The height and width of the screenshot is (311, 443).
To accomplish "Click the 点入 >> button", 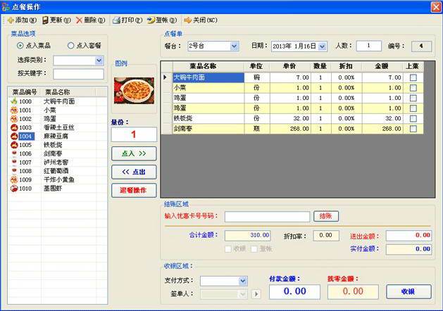I will [134, 153].
